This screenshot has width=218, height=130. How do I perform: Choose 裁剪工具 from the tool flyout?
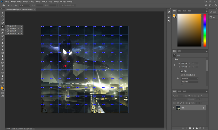[x=13, y=26]
